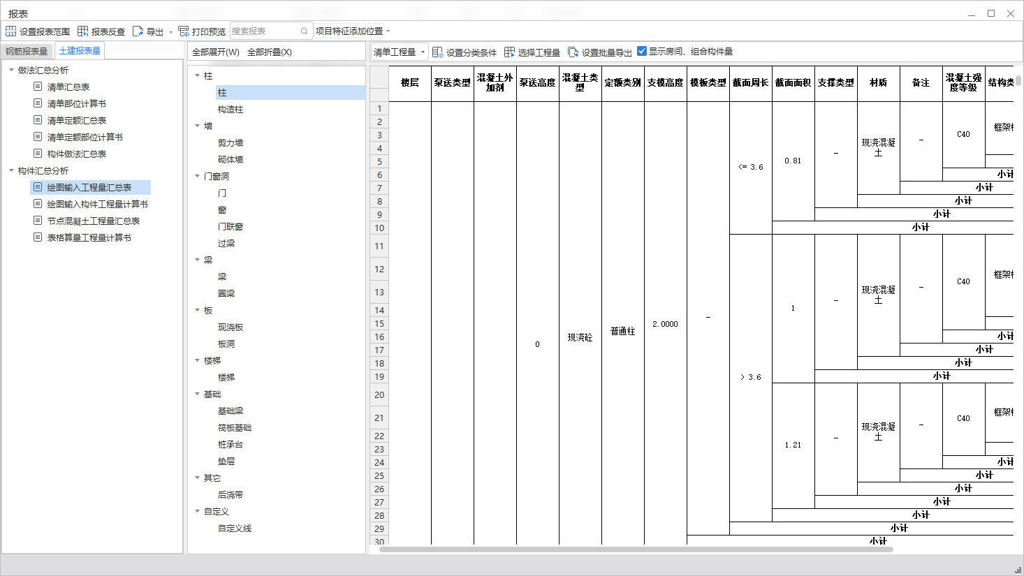This screenshot has height=576, width=1024.
Task: Collapse the 柱 category group
Action: click(x=197, y=75)
